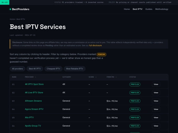Click Rank column header

pos(14,77)
